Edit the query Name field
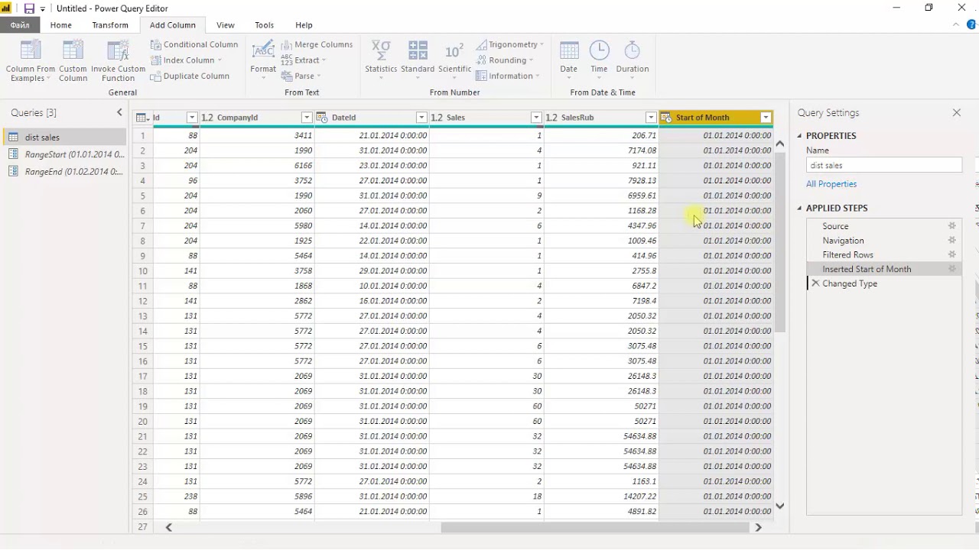The height and width of the screenshot is (550, 979). (884, 165)
